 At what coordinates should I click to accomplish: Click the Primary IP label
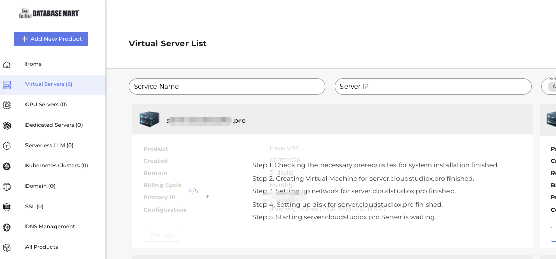coord(160,197)
